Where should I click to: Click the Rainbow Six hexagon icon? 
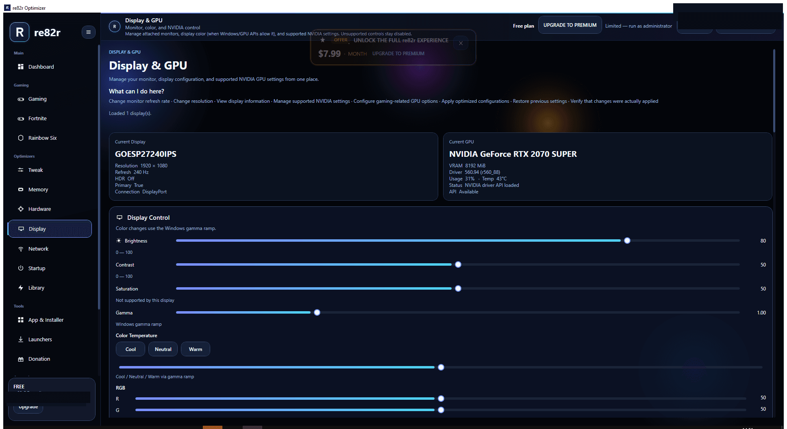pyautogui.click(x=21, y=138)
